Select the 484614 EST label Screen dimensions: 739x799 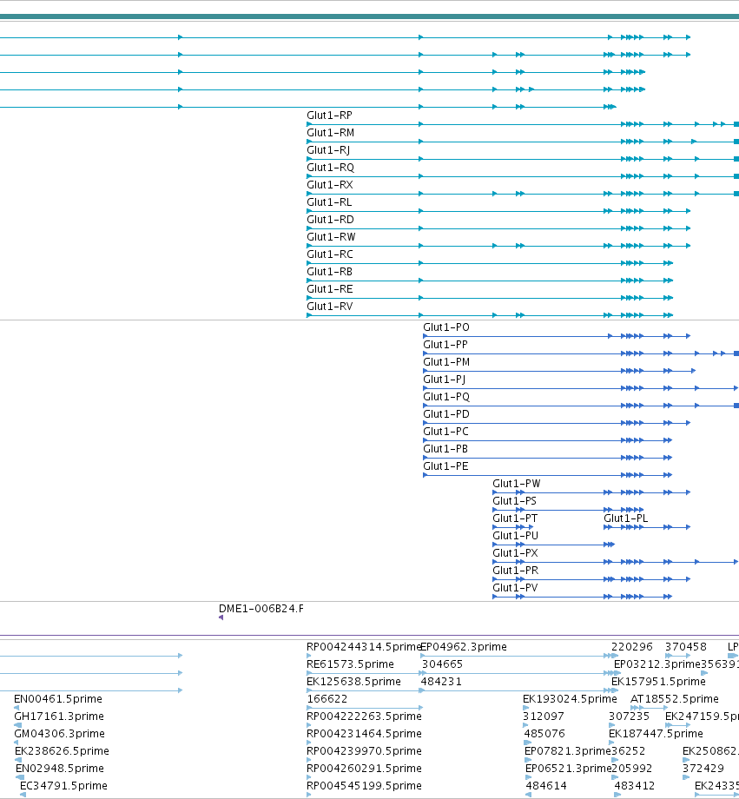click(x=546, y=786)
